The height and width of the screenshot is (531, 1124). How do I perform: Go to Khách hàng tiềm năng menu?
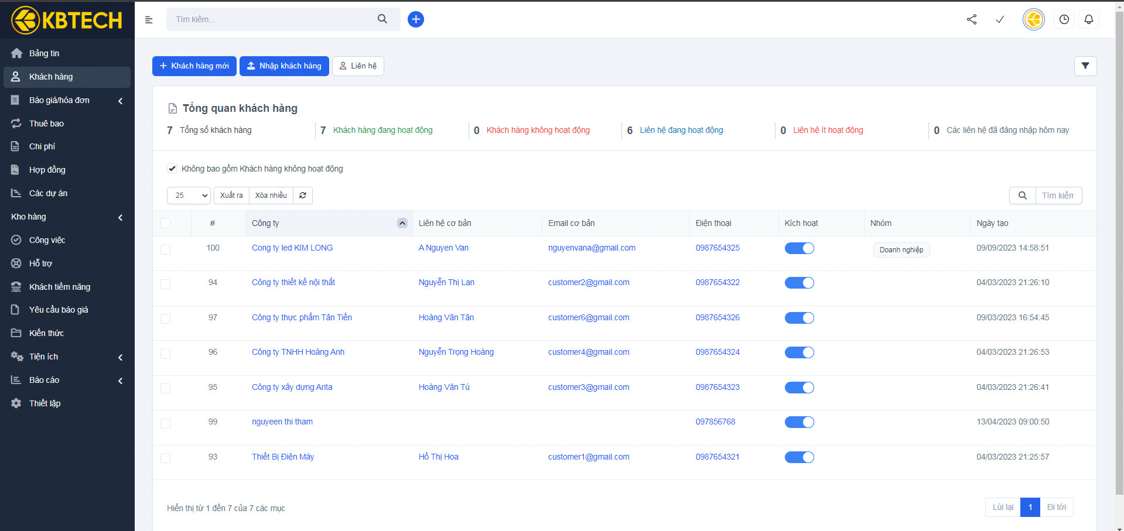point(60,287)
